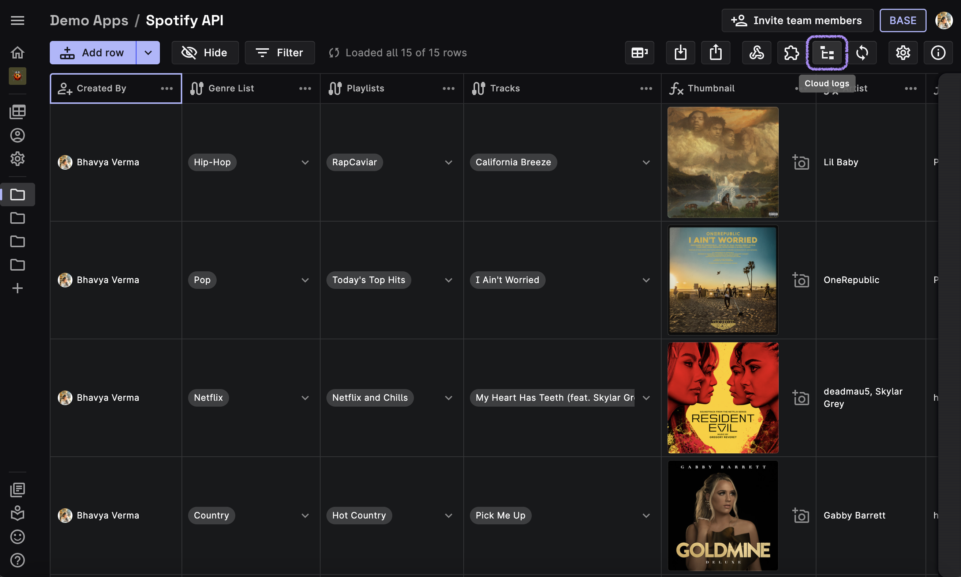
Task: Open the Filter button
Action: [279, 53]
